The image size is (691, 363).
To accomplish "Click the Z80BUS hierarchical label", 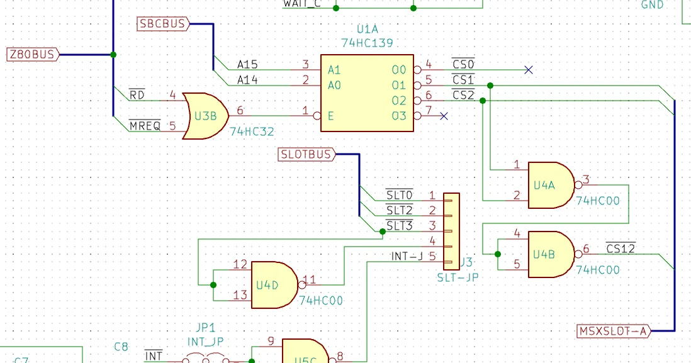I will tap(33, 55).
